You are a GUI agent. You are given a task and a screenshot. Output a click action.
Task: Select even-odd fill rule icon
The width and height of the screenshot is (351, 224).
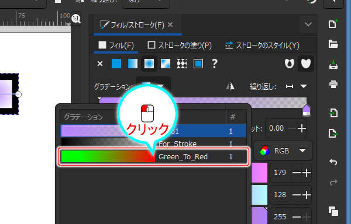point(289,64)
